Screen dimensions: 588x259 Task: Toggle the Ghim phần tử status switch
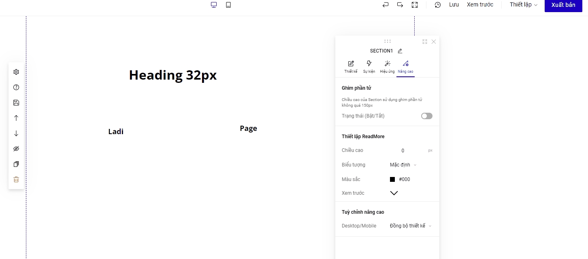[426, 116]
